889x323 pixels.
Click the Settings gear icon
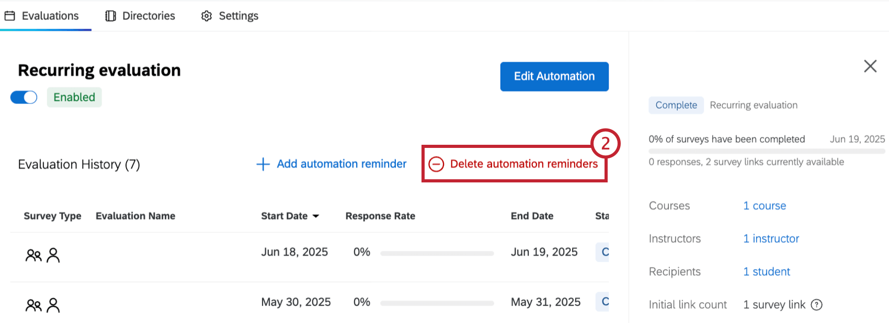(x=207, y=16)
